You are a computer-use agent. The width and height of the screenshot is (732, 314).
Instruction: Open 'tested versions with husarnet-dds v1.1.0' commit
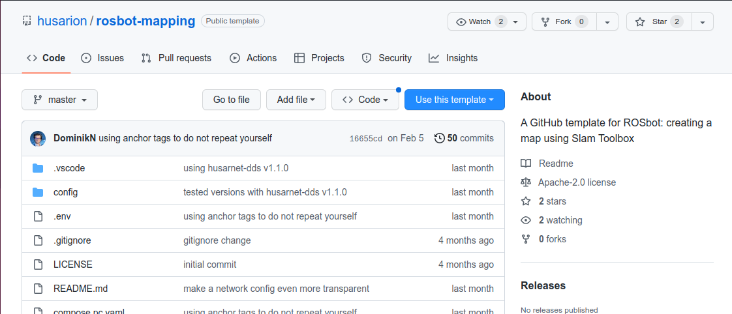[x=265, y=192]
